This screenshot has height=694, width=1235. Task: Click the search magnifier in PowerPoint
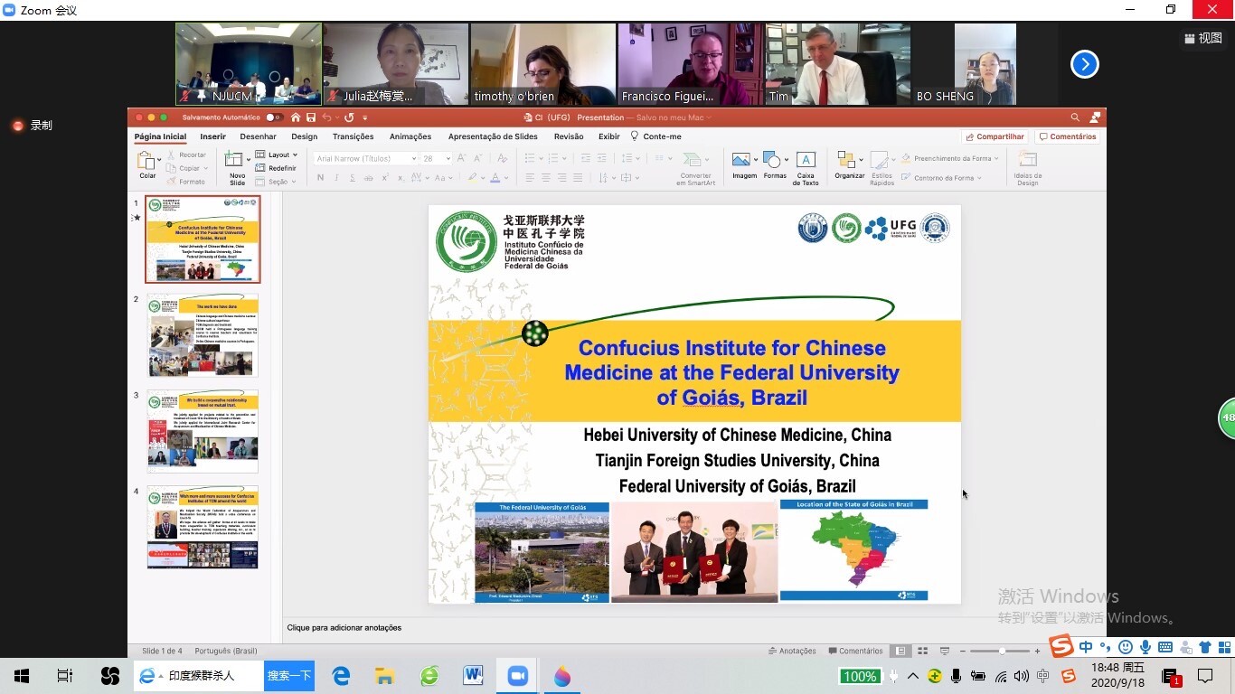coord(1075,117)
